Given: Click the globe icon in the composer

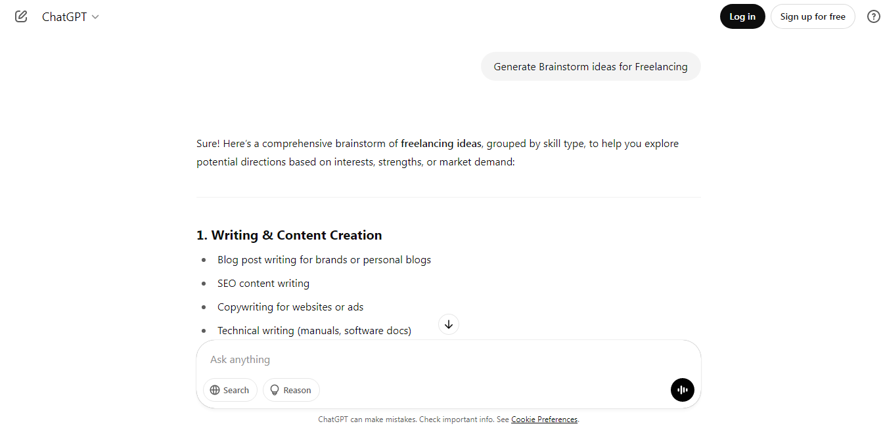Looking at the screenshot, I should point(215,390).
